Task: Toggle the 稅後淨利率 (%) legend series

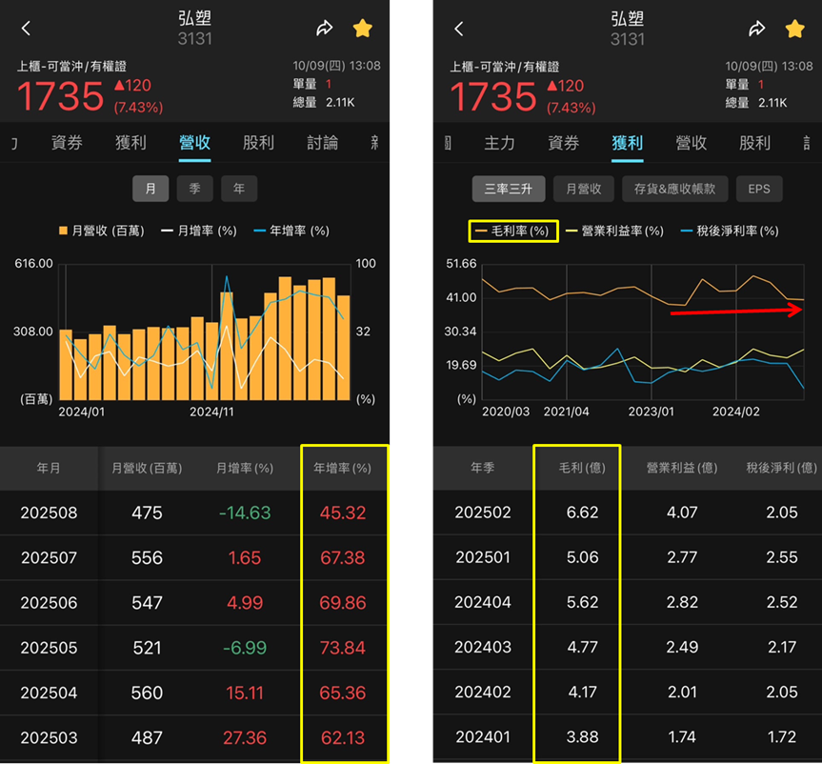Action: pyautogui.click(x=729, y=231)
